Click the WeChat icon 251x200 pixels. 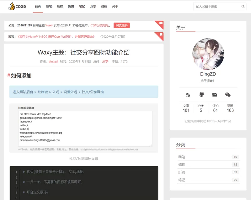pyautogui.click(x=228, y=95)
